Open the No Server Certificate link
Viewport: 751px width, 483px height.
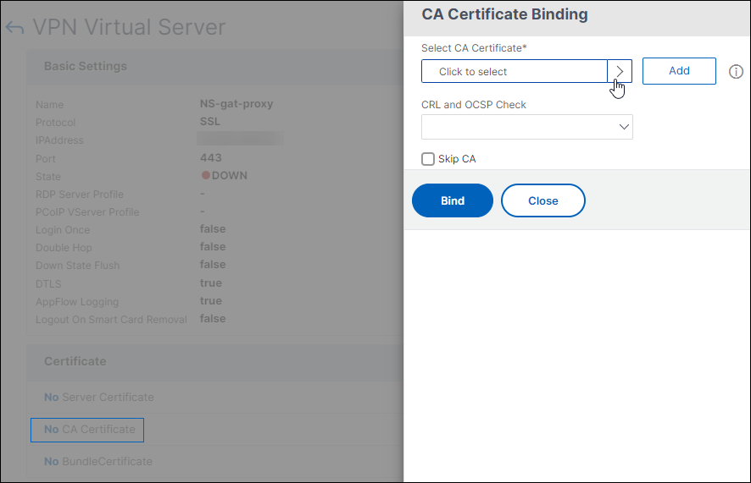click(x=99, y=397)
